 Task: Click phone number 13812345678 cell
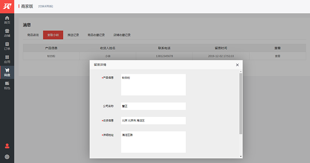coord(164,56)
